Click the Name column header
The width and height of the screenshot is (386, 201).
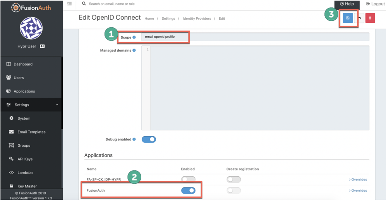click(x=91, y=169)
